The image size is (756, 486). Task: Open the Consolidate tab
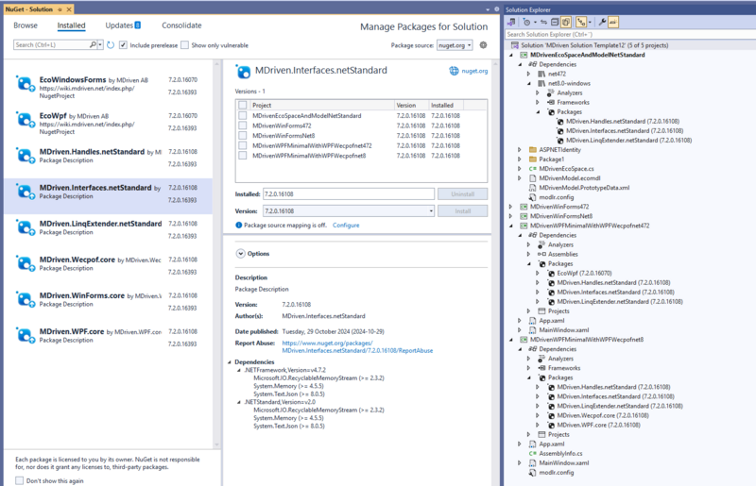[180, 25]
